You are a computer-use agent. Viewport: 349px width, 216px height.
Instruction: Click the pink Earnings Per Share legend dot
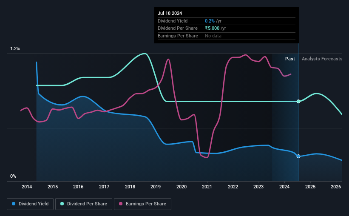[121, 204]
